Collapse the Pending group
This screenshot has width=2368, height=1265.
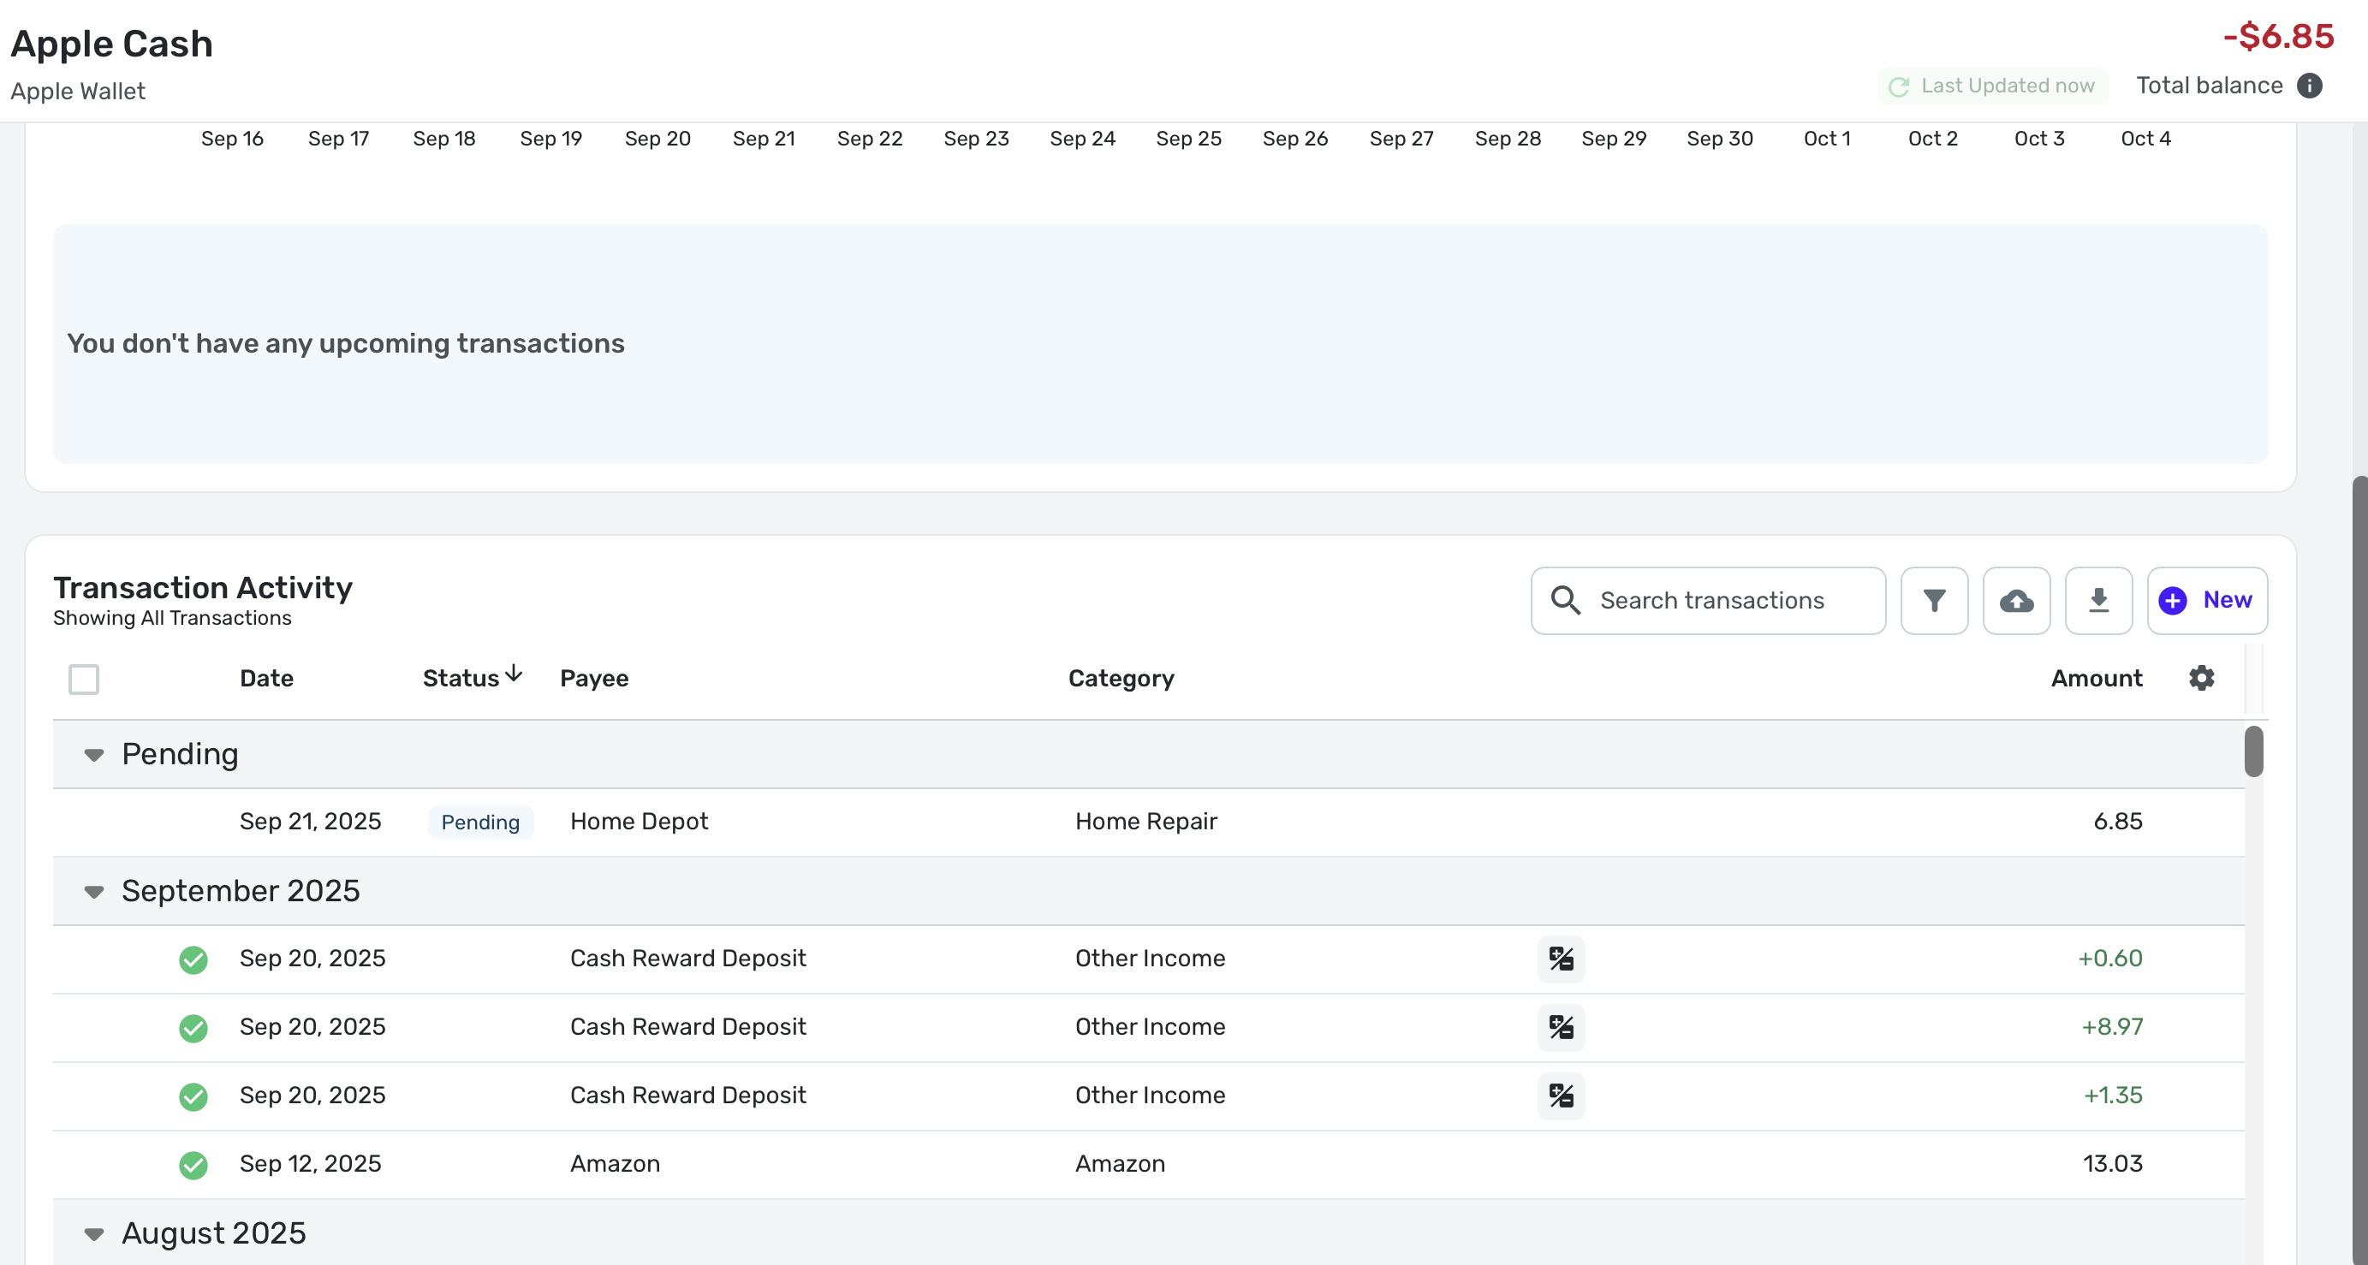[x=94, y=755]
